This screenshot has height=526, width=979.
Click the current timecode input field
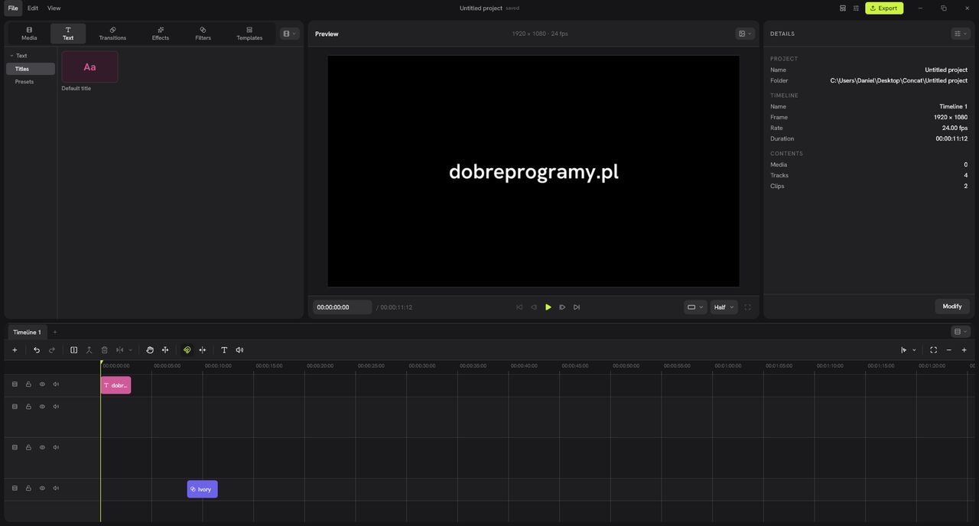tap(343, 307)
